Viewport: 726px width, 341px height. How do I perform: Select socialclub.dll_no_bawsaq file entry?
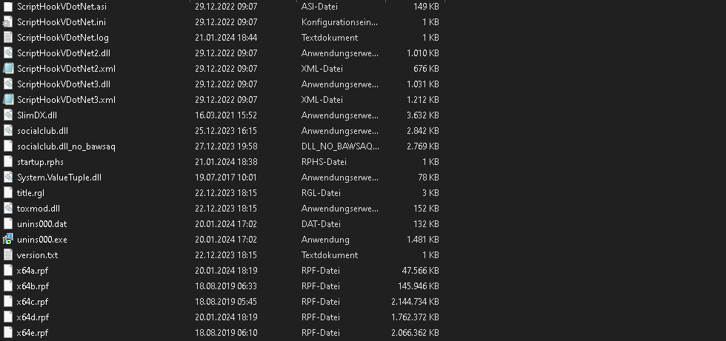click(x=66, y=146)
